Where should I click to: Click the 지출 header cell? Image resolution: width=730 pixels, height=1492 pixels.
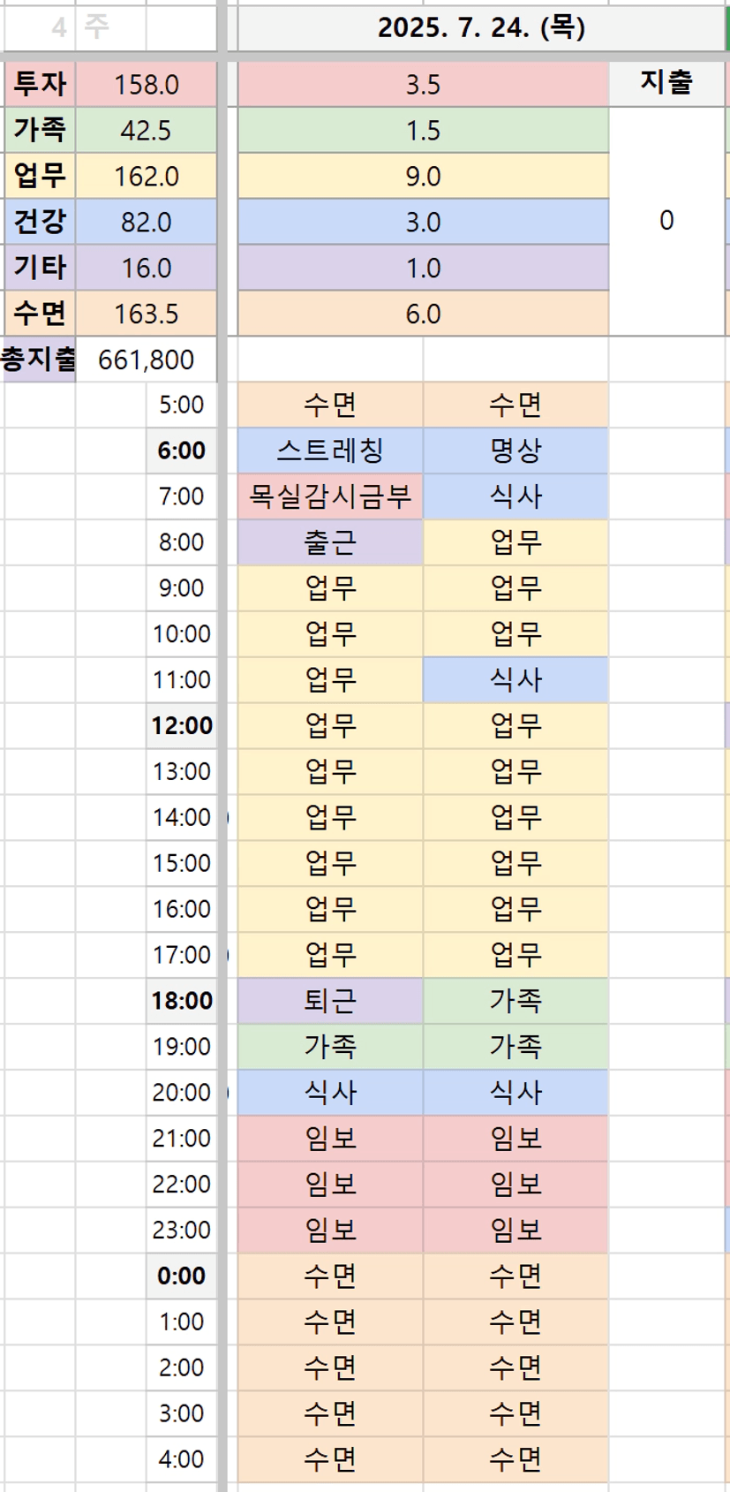coord(666,83)
